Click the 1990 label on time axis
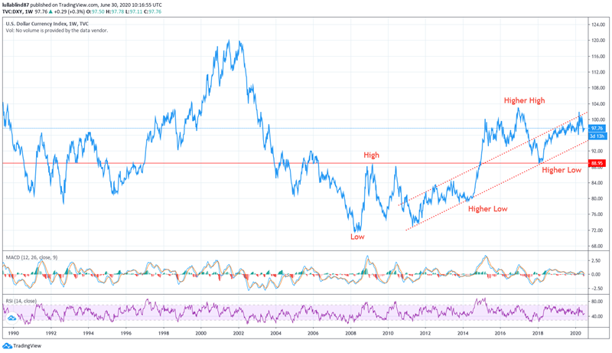Image resolution: width=612 pixels, height=353 pixels. 15,335
